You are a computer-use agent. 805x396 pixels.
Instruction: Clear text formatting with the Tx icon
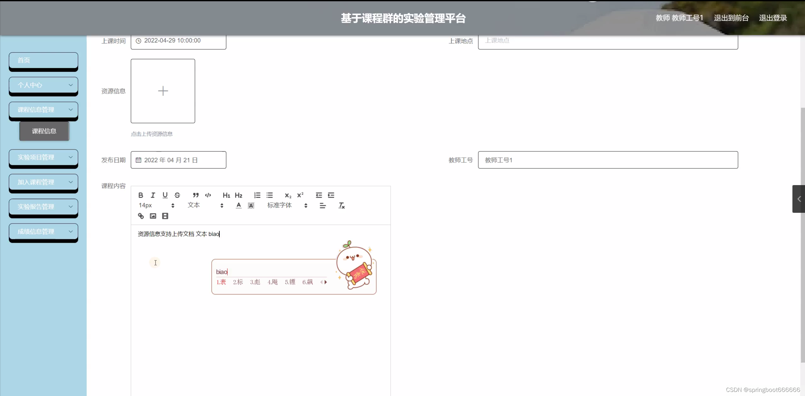pos(341,206)
